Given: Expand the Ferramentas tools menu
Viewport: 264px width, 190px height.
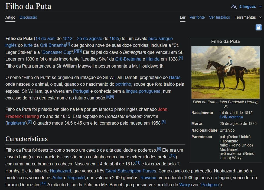Looking at the screenshot, I should coord(248,17).
